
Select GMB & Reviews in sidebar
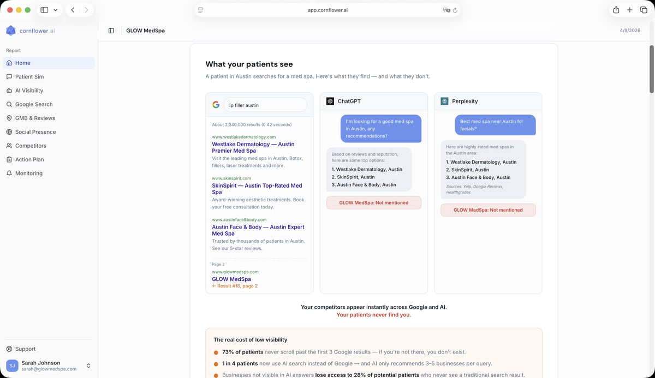(49, 118)
